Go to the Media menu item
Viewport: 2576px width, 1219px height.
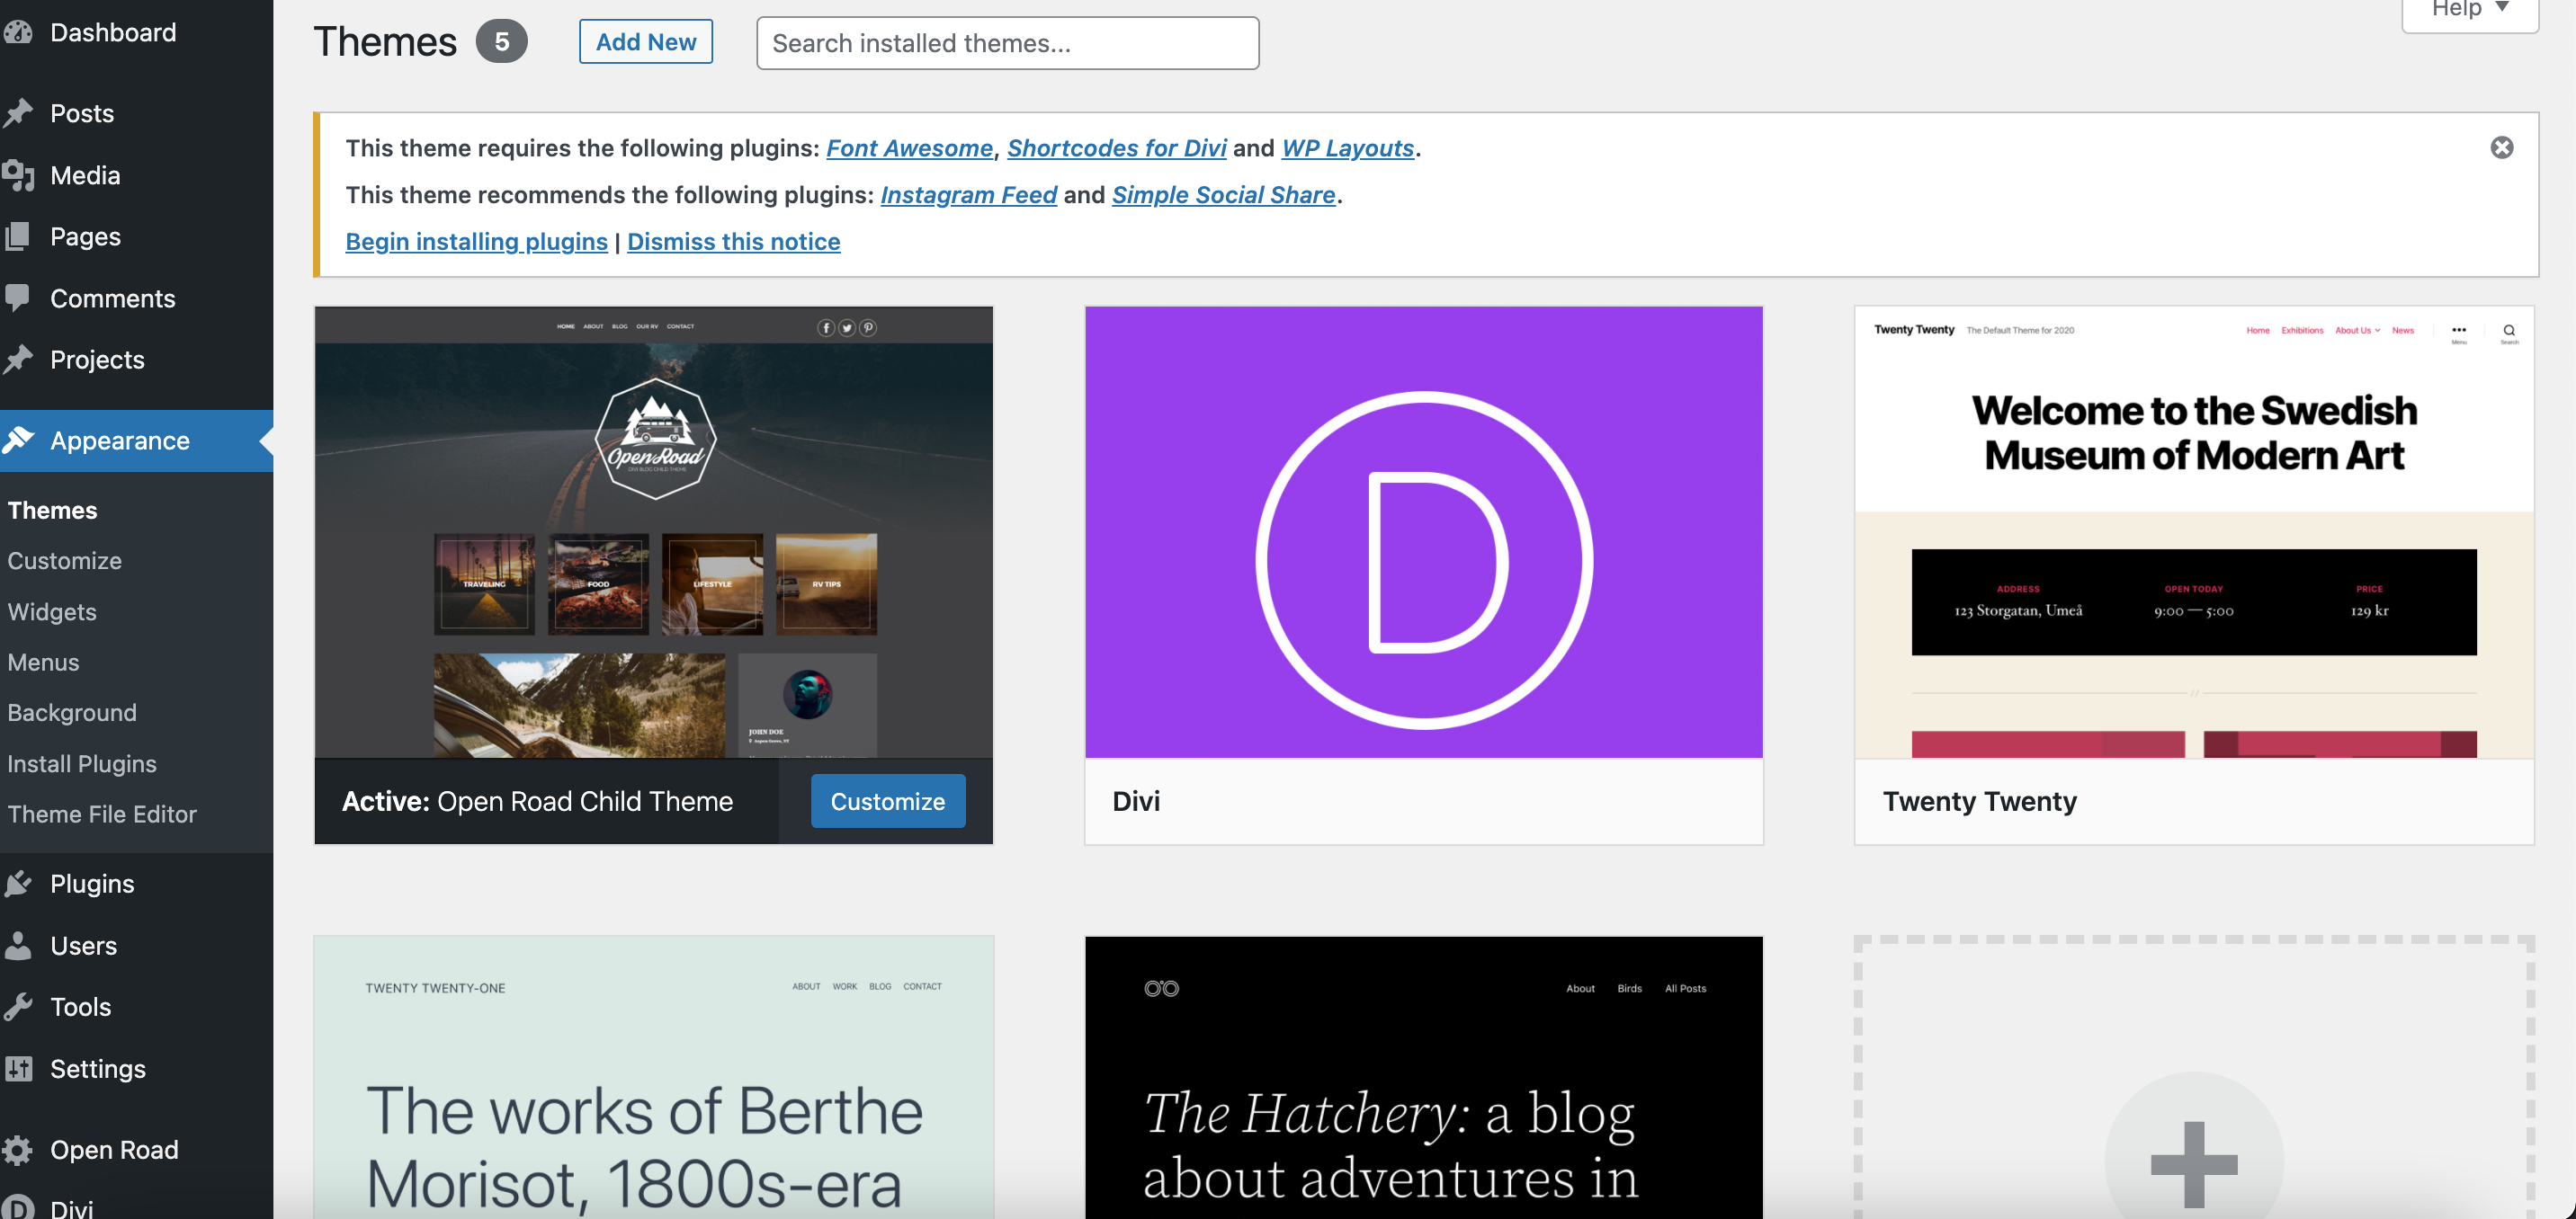(85, 175)
